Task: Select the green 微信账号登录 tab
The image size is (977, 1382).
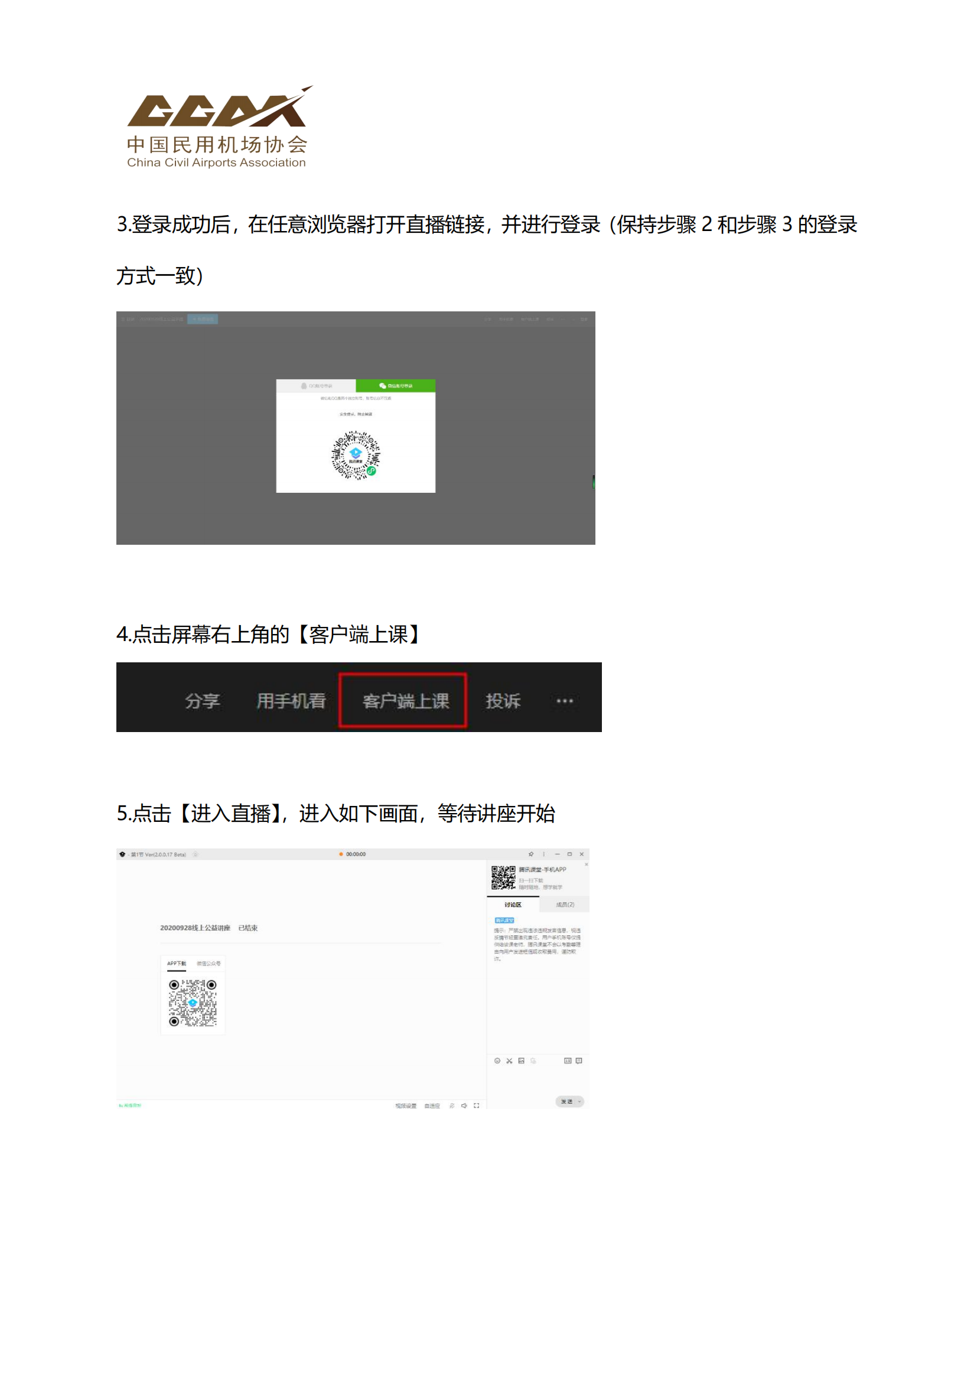Action: 395,386
